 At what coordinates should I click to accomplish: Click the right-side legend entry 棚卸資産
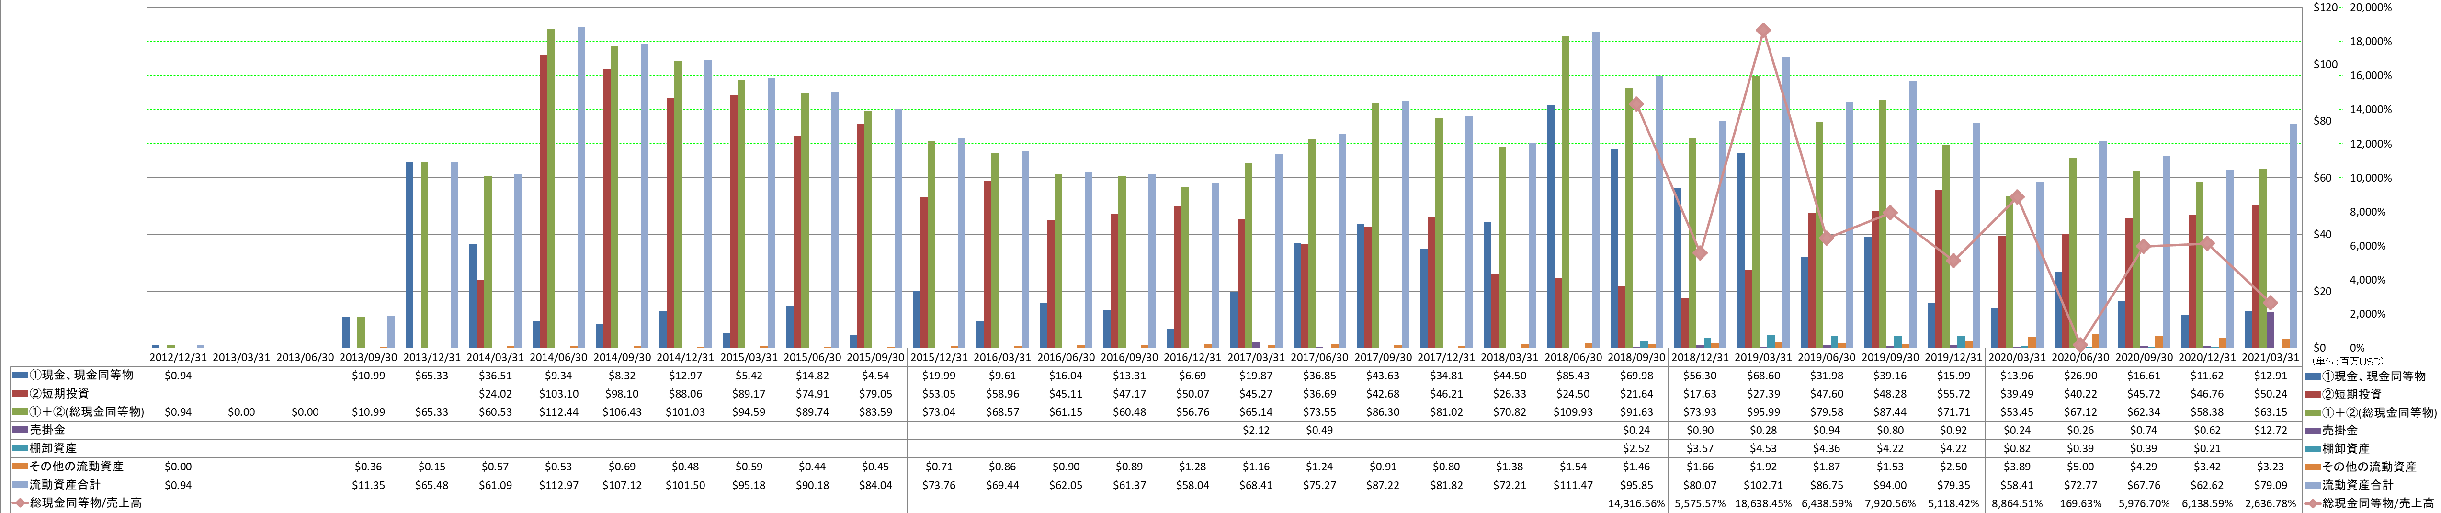pyautogui.click(x=2338, y=448)
